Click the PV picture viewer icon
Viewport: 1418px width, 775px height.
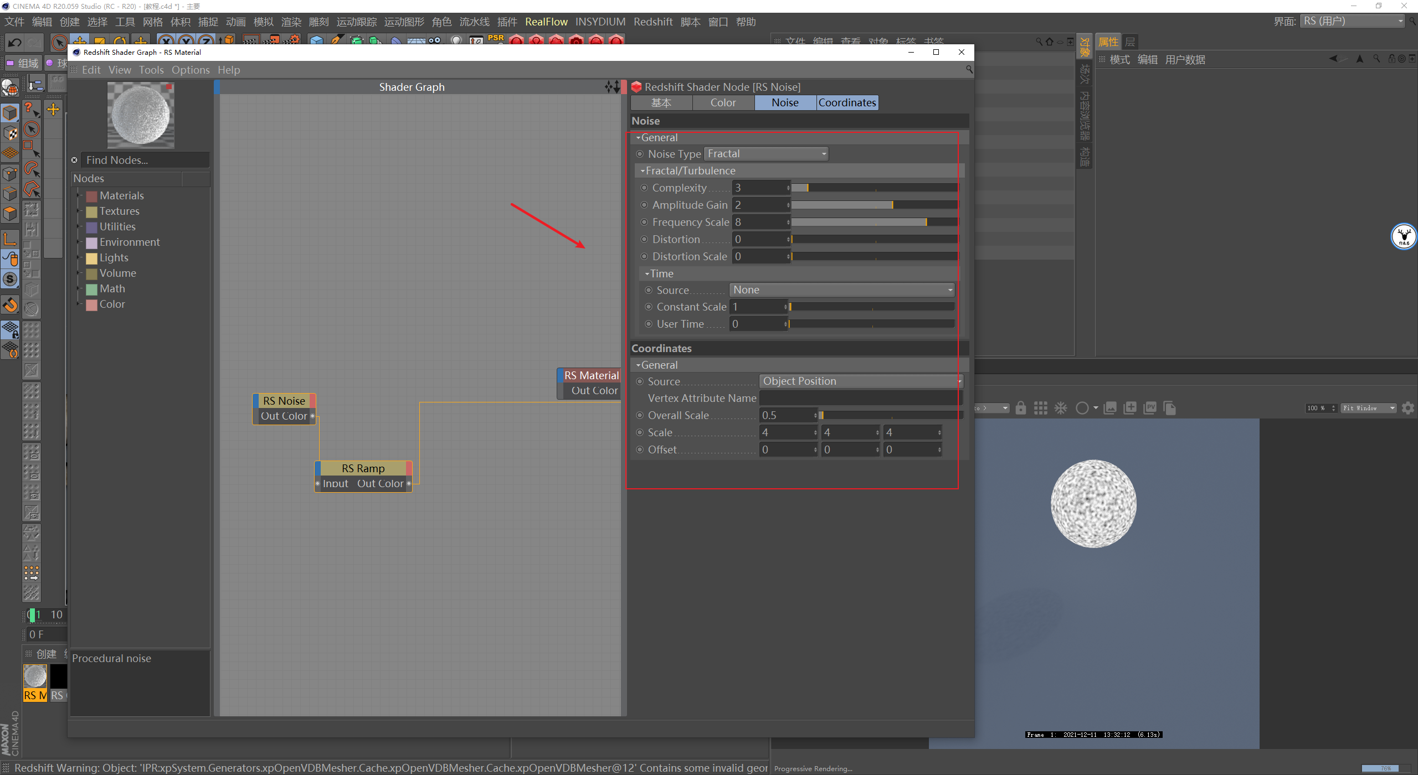1149,408
